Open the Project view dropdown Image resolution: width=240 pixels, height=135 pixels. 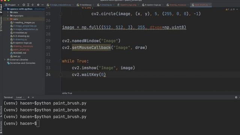[x=18, y=5]
